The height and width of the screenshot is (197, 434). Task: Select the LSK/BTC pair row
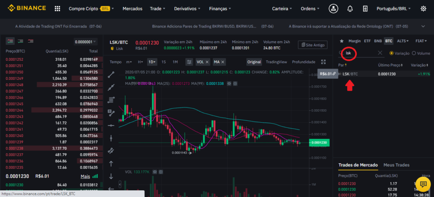pyautogui.click(x=384, y=74)
